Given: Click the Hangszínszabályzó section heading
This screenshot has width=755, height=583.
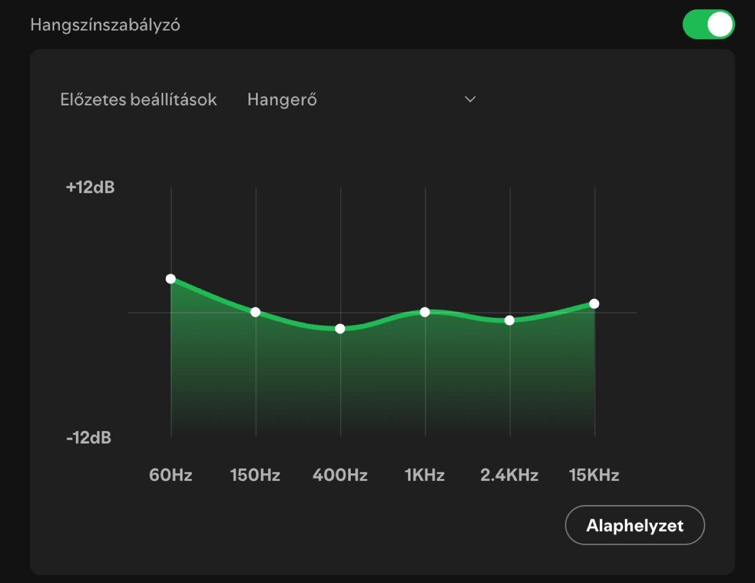Looking at the screenshot, I should [x=105, y=25].
